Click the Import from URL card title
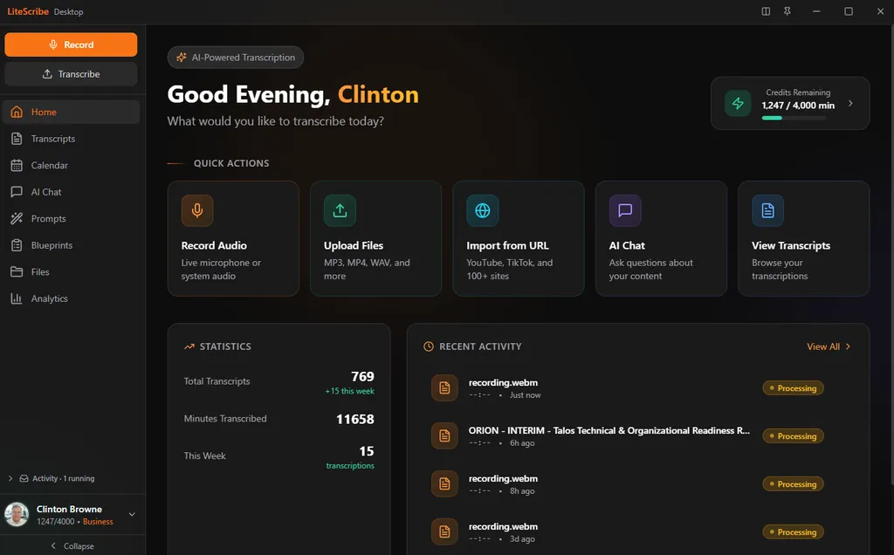This screenshot has height=555, width=894. point(507,245)
